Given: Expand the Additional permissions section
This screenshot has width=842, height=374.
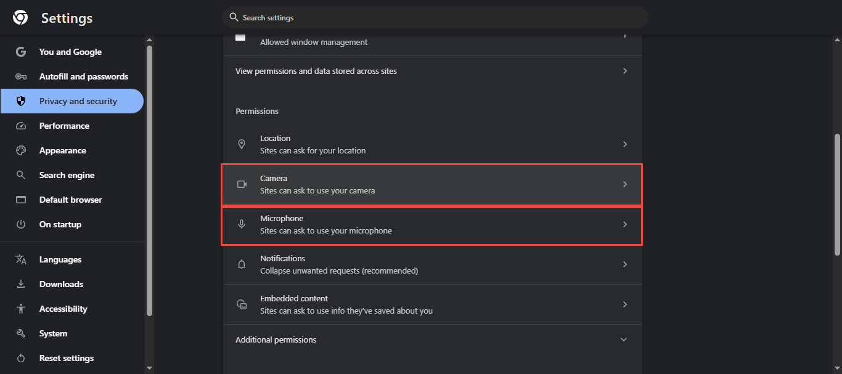Looking at the screenshot, I should coord(624,339).
